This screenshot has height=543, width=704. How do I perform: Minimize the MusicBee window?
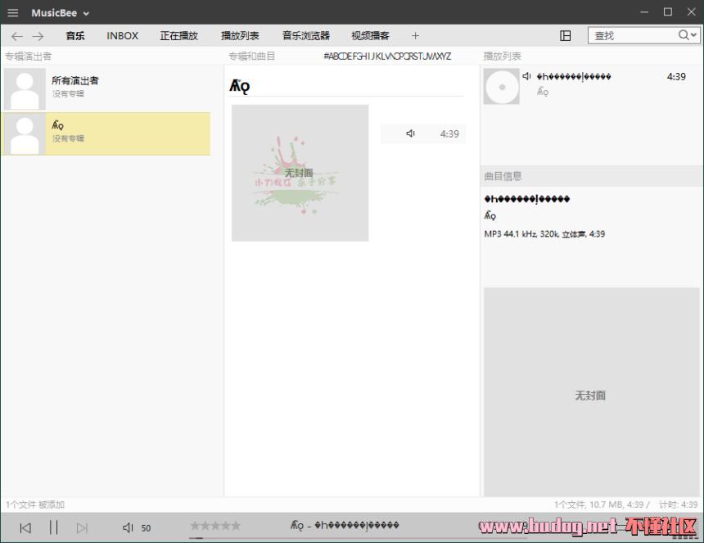pyautogui.click(x=644, y=12)
